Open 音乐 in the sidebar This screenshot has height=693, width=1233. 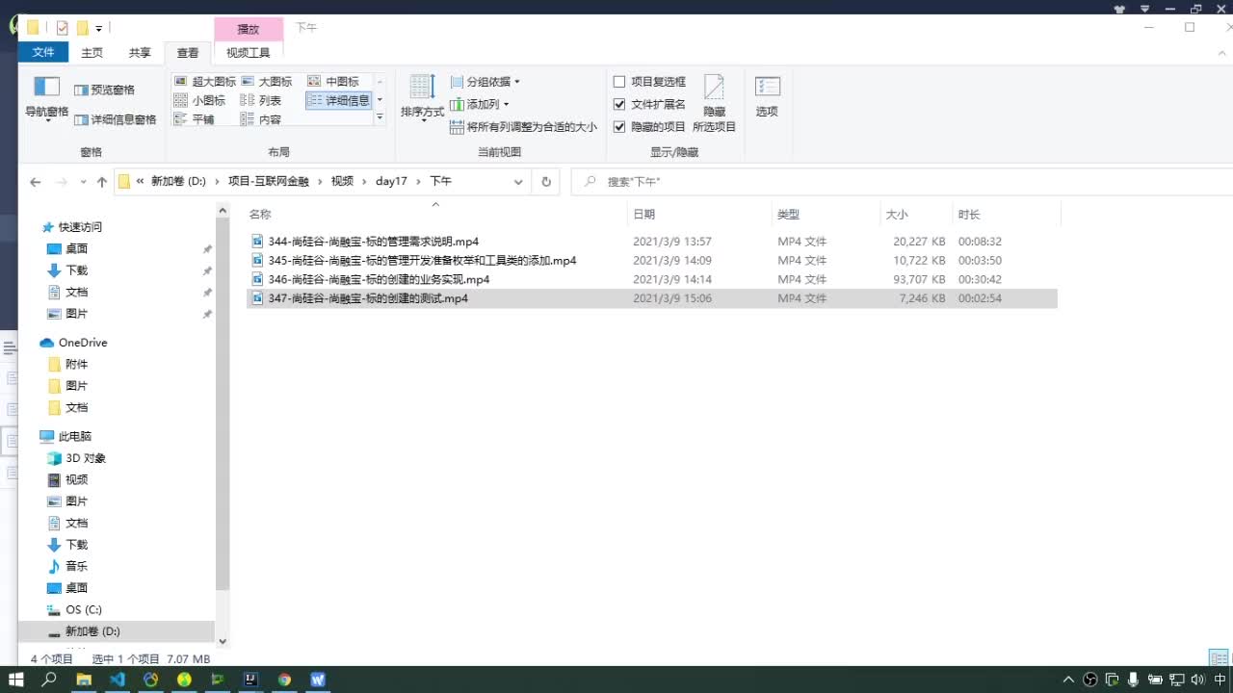pos(76,567)
